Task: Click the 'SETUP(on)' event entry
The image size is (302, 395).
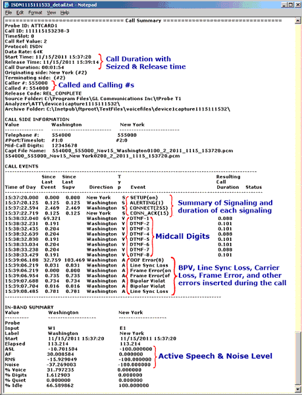Action: coord(143,197)
